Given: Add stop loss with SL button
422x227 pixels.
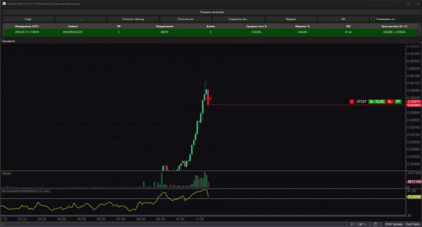Looking at the screenshot, I should click(390, 101).
